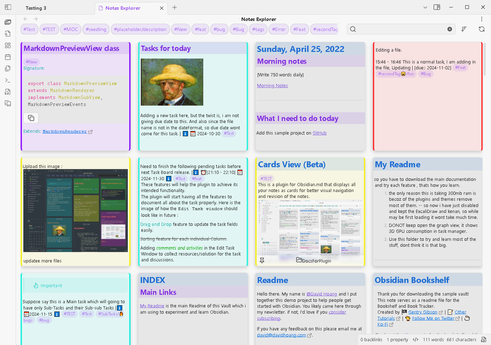Click the vertical scrollbar thumb

point(485,59)
